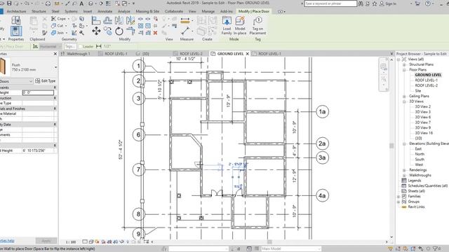Image resolution: width=449 pixels, height=252 pixels.
Task: Select Trim/Extend to Corner tool
Action: (130, 31)
